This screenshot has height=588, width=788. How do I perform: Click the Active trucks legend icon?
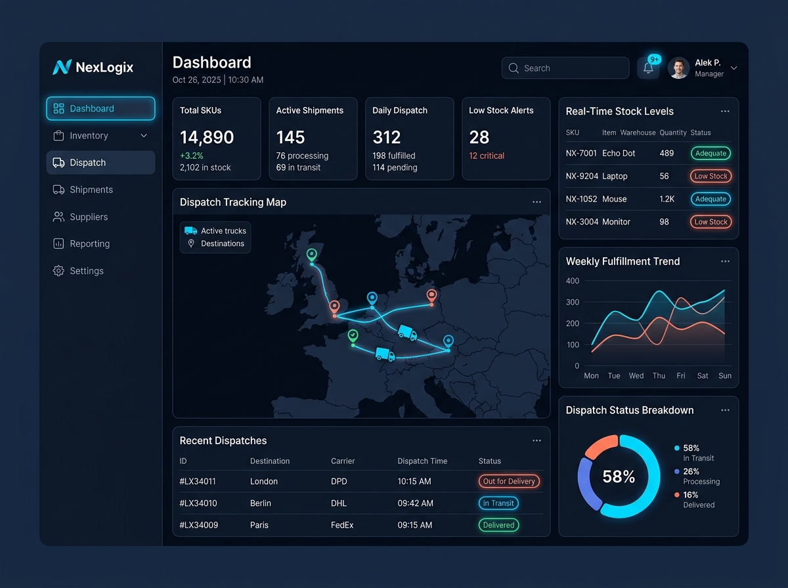point(190,230)
